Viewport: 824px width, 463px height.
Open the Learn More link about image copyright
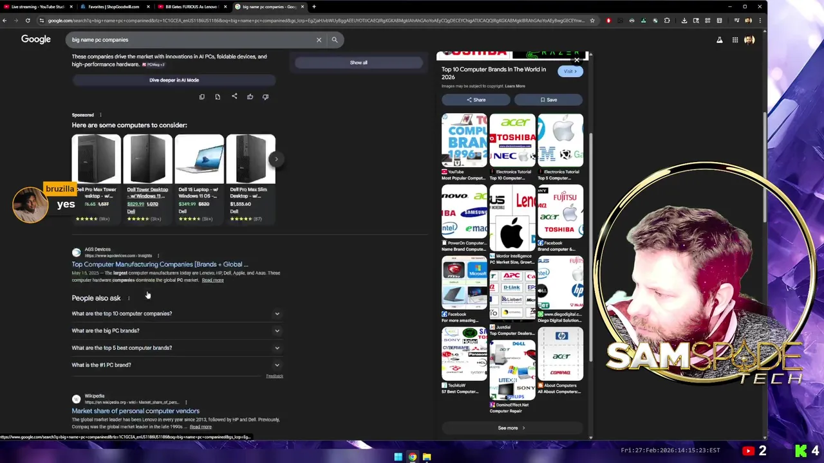pyautogui.click(x=515, y=86)
